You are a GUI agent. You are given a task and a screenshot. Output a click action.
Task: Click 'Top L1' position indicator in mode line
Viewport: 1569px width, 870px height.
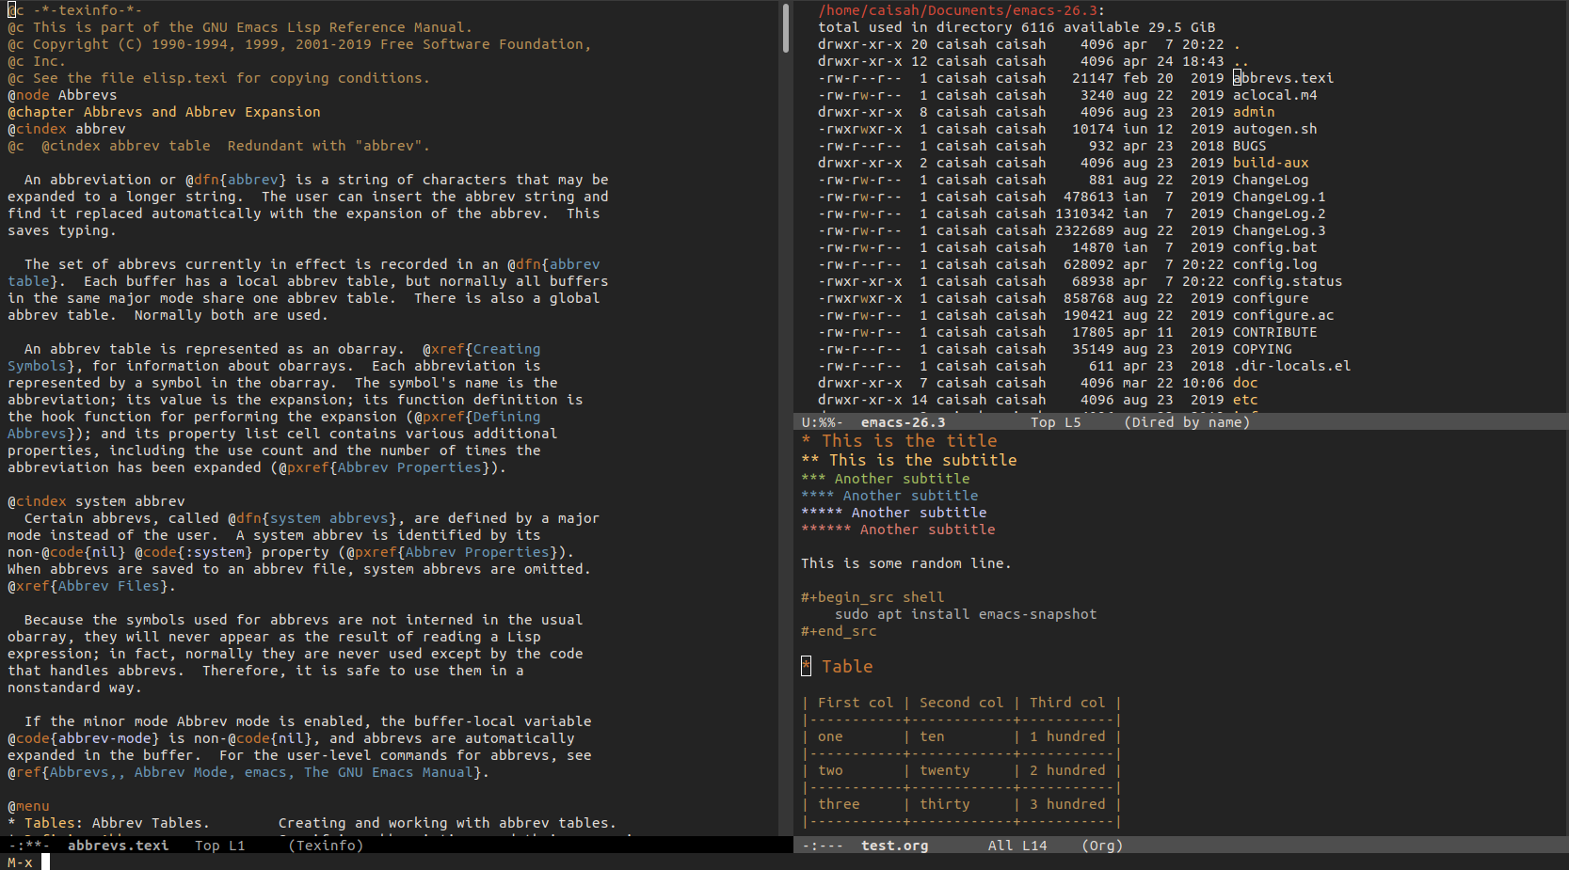tap(219, 846)
